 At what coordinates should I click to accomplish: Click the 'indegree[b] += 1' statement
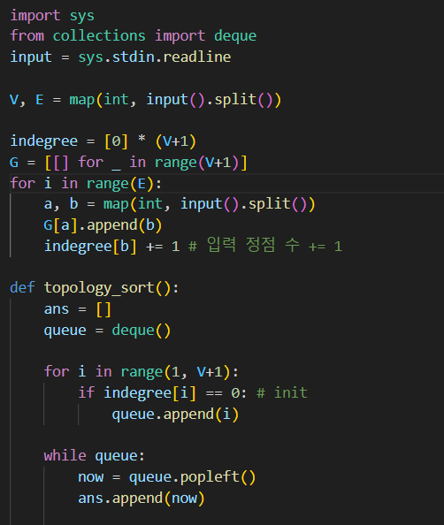pyautogui.click(x=111, y=246)
